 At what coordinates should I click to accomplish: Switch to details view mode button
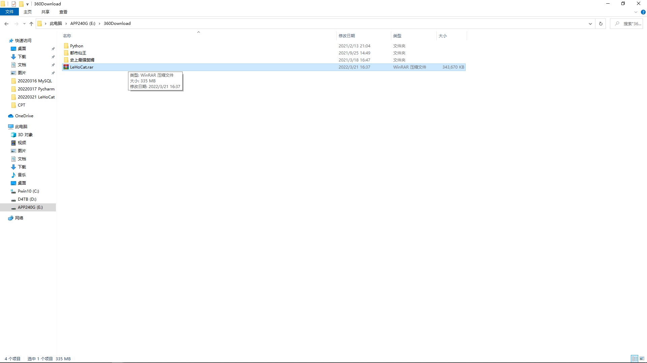pyautogui.click(x=635, y=359)
